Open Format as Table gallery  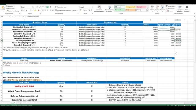(109, 9)
